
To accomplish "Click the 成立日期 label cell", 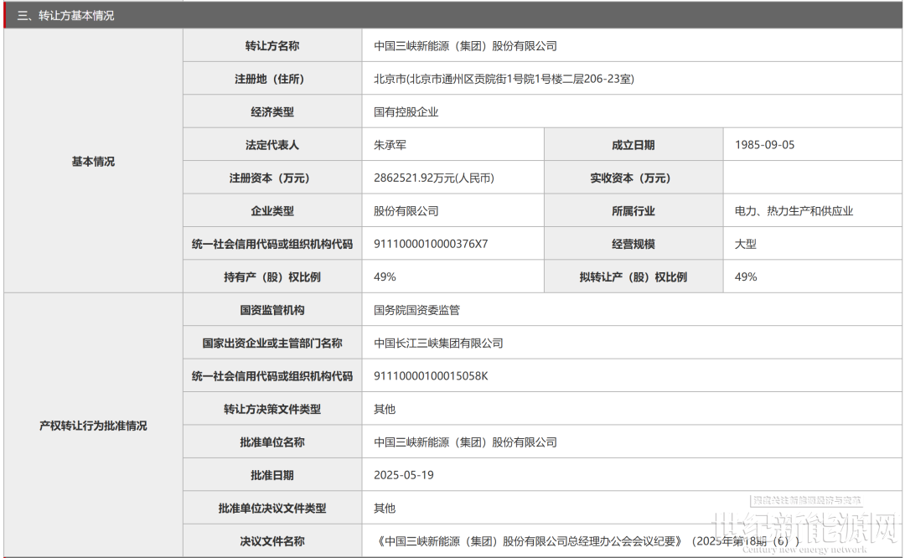I will tap(633, 145).
